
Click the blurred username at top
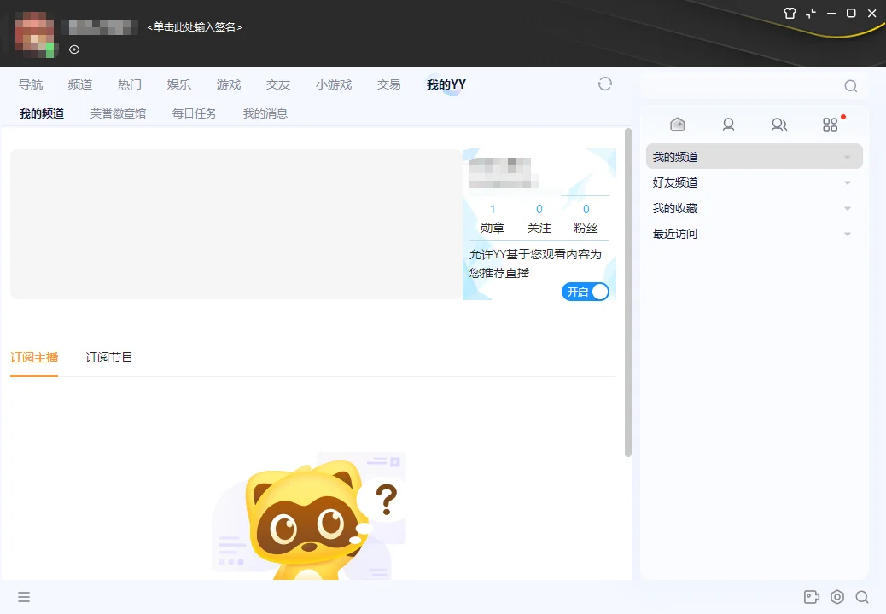[x=100, y=27]
